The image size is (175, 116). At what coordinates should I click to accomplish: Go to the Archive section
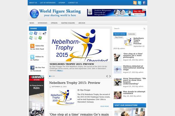pyautogui.click(x=82, y=23)
